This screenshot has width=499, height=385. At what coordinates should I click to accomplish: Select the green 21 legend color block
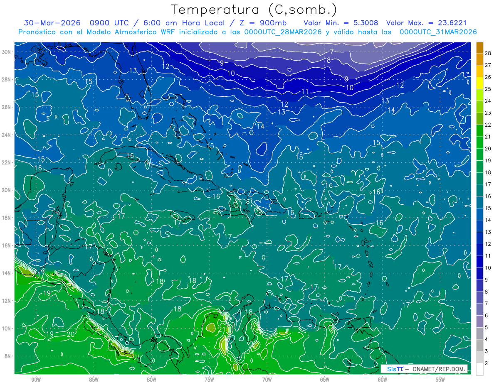coord(479,131)
